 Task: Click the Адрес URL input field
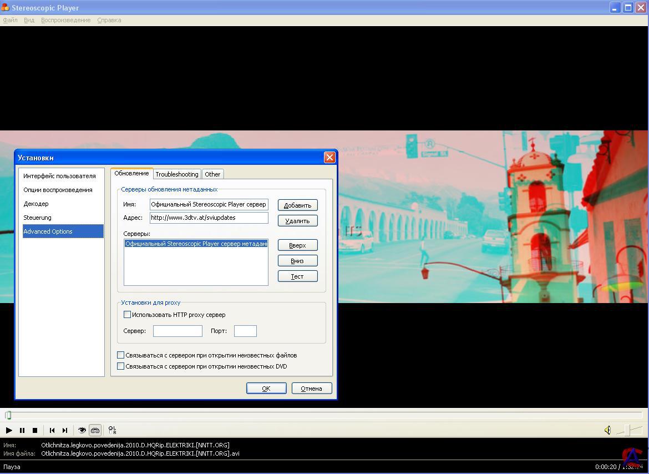pos(209,218)
